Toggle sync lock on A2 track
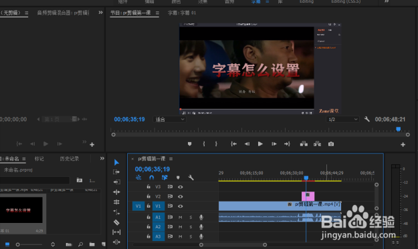Screen dimensions: 418x249 tap(170, 227)
